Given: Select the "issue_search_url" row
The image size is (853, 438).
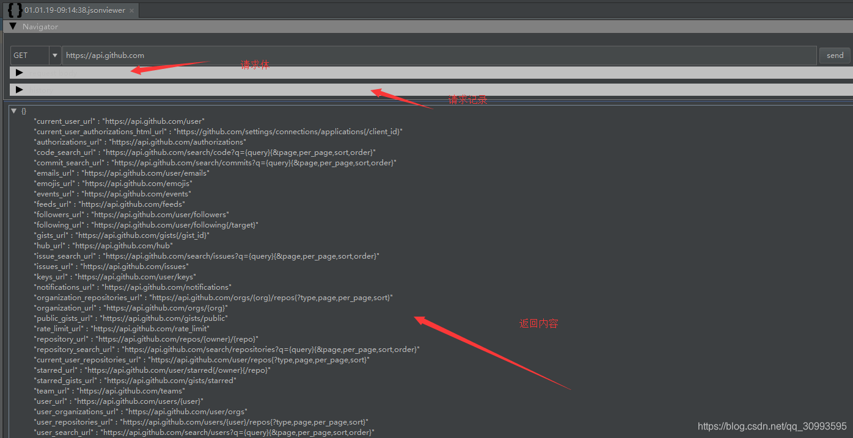Looking at the screenshot, I should (207, 256).
